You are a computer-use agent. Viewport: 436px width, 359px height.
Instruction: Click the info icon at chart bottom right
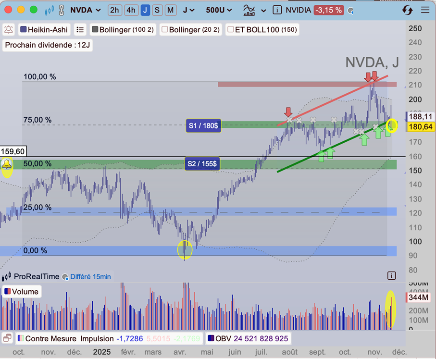[391, 276]
